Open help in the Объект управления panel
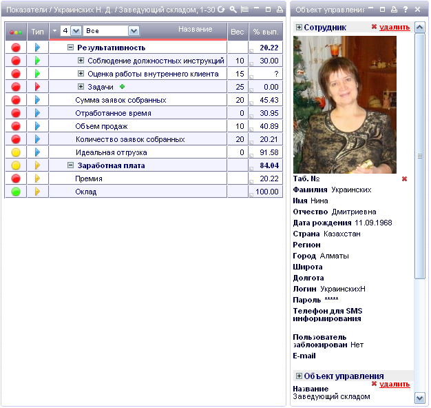Image resolution: width=431 pixels, height=408 pixels. click(x=406, y=10)
